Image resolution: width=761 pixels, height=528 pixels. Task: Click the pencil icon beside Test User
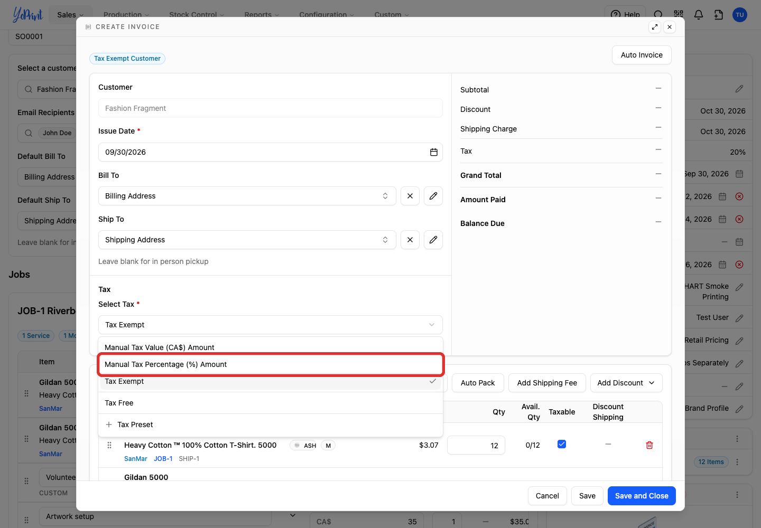[x=739, y=318]
